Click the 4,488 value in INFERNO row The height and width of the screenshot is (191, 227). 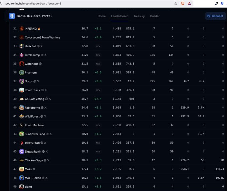pyautogui.click(x=117, y=28)
